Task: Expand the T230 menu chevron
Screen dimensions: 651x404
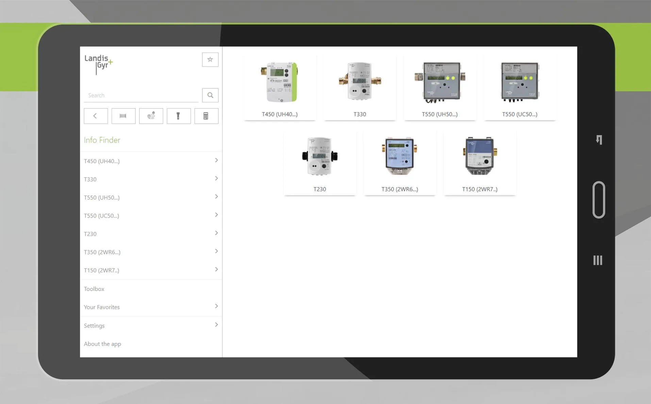Action: point(216,233)
